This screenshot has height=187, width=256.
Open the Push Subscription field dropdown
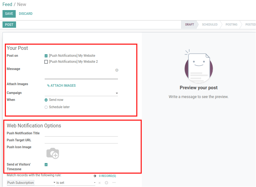point(31,183)
